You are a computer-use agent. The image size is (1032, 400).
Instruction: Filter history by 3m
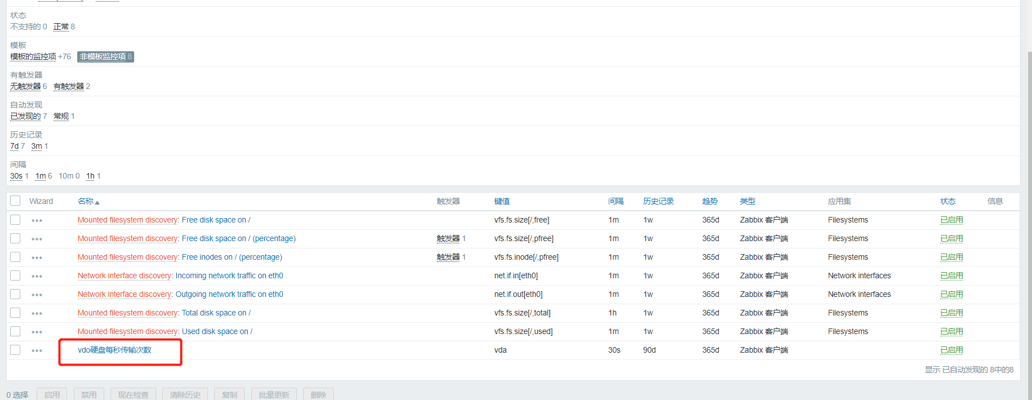click(x=37, y=146)
